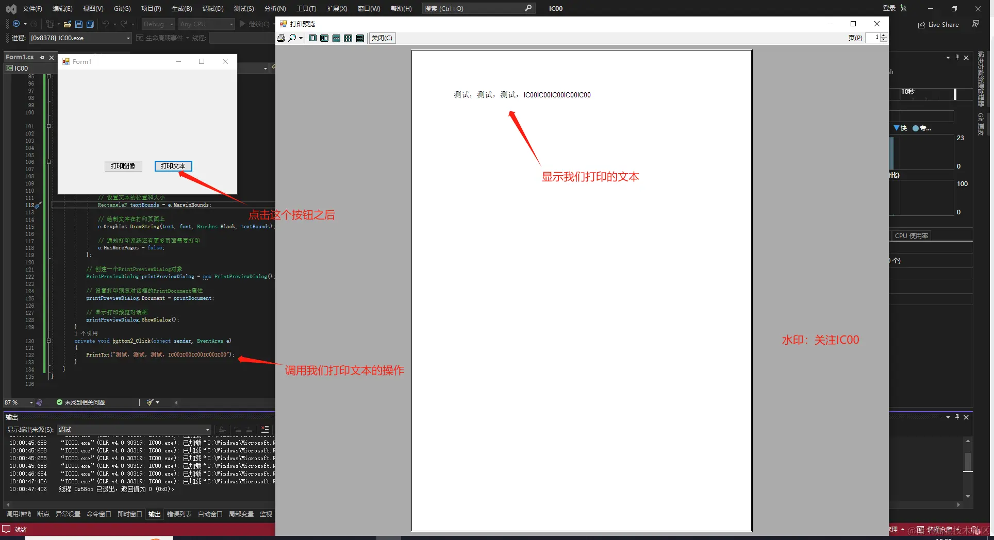Image resolution: width=994 pixels, height=540 pixels.
Task: Click the 打印文本 button in Form1
Action: (173, 166)
